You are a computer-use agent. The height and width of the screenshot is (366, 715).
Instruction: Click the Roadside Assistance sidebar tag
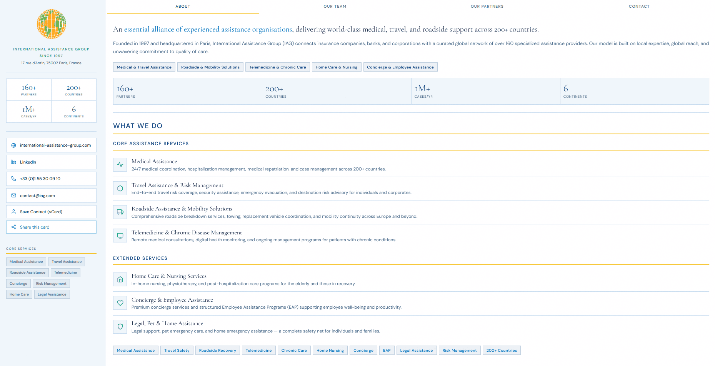click(x=27, y=272)
